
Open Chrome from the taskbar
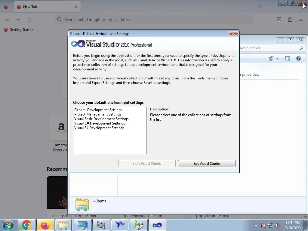tap(27, 225)
